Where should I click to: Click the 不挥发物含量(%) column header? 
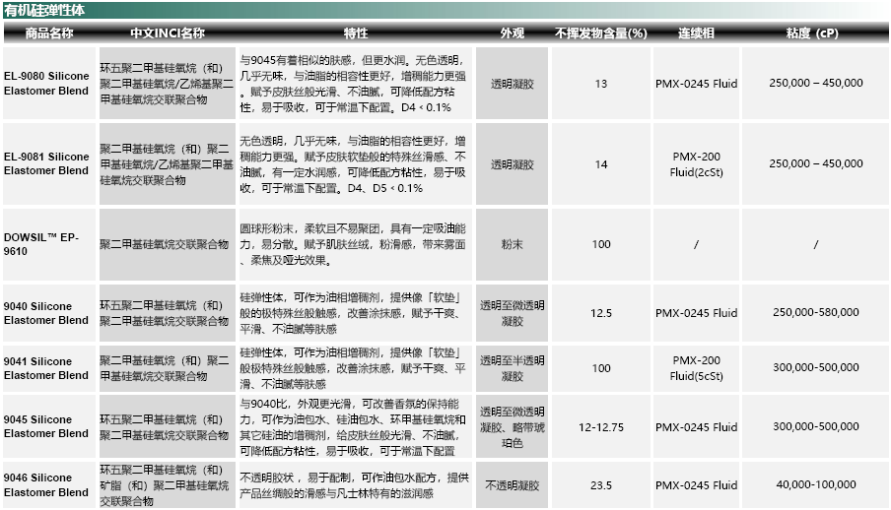601,32
